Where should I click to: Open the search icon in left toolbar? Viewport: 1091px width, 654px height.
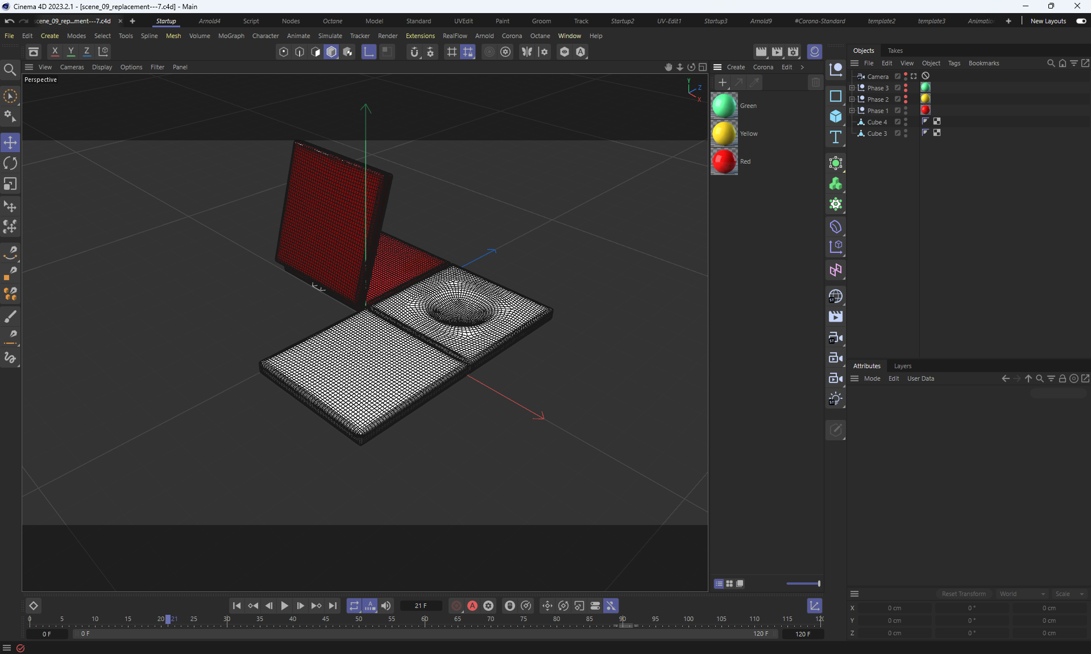point(10,70)
